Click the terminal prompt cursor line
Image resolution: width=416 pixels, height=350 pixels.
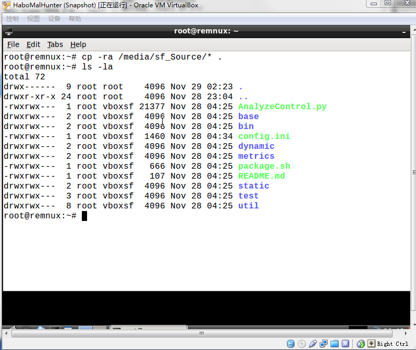coord(84,216)
